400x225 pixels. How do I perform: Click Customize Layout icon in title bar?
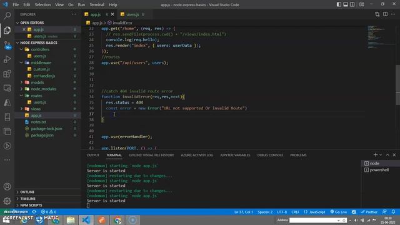point(361,4)
